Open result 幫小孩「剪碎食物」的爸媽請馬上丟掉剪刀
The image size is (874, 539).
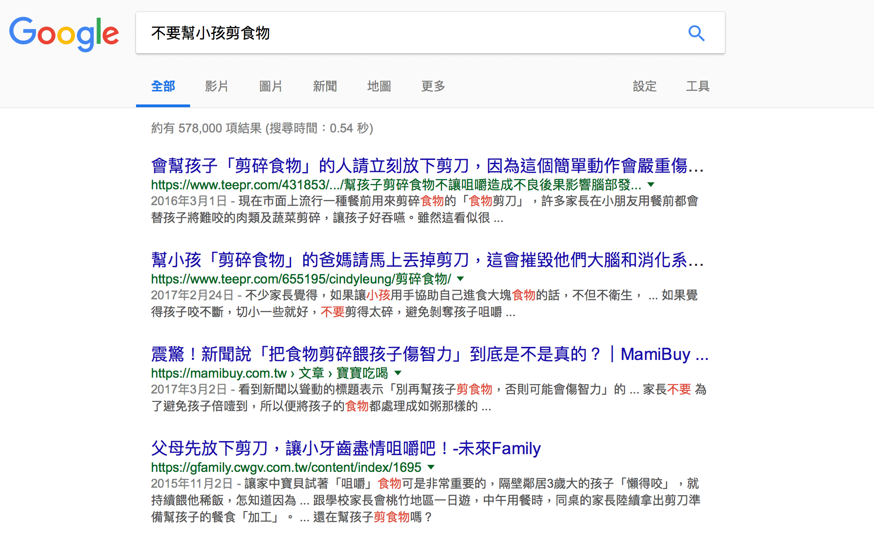(427, 260)
